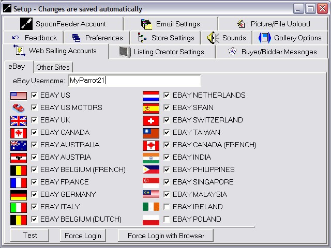This screenshot has width=331, height=248.
Task: Click the Singapore flag icon
Action: (x=151, y=182)
